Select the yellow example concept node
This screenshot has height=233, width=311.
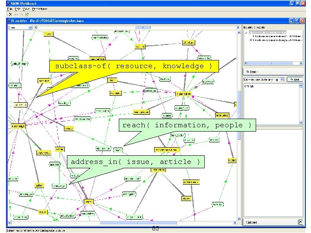(116, 93)
